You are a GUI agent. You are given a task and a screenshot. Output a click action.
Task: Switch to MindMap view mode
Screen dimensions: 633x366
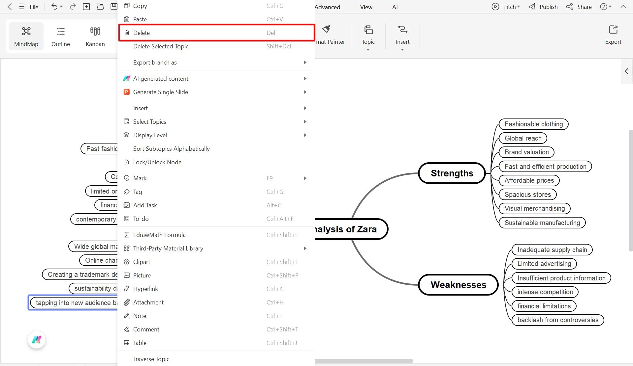point(26,36)
